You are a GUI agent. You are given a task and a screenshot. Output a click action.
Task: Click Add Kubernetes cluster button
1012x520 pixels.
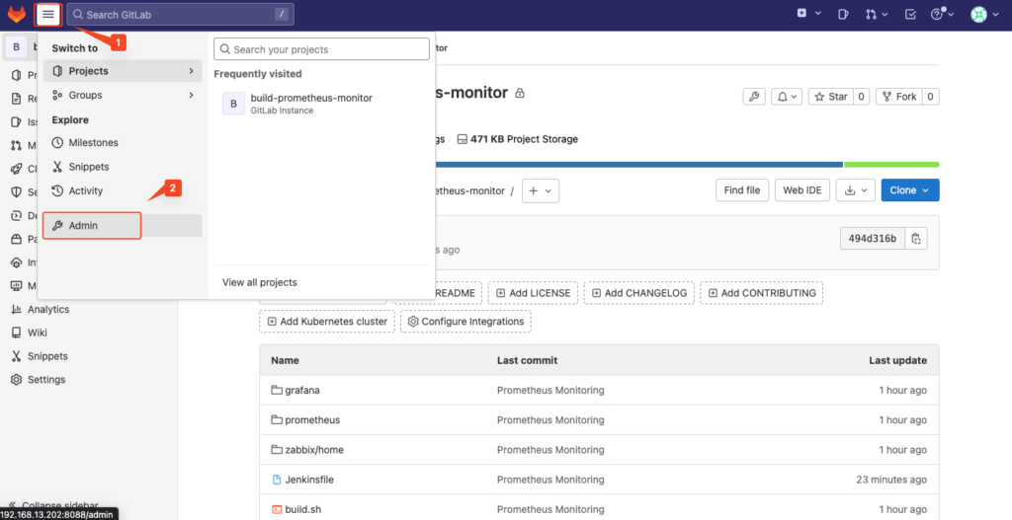[327, 321]
